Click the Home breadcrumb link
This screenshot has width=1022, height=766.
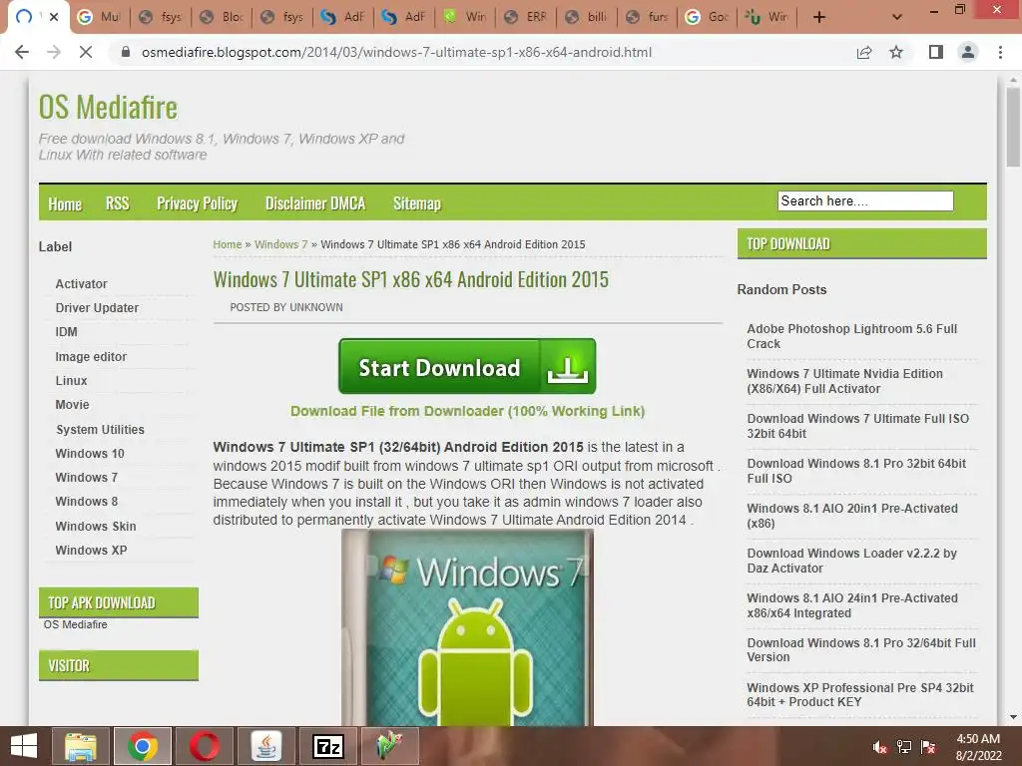227,244
